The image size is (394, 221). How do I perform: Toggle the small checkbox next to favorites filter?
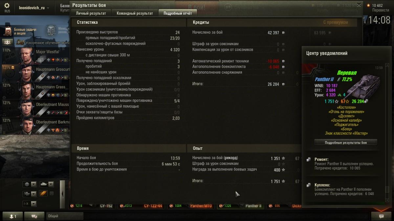coord(52,193)
